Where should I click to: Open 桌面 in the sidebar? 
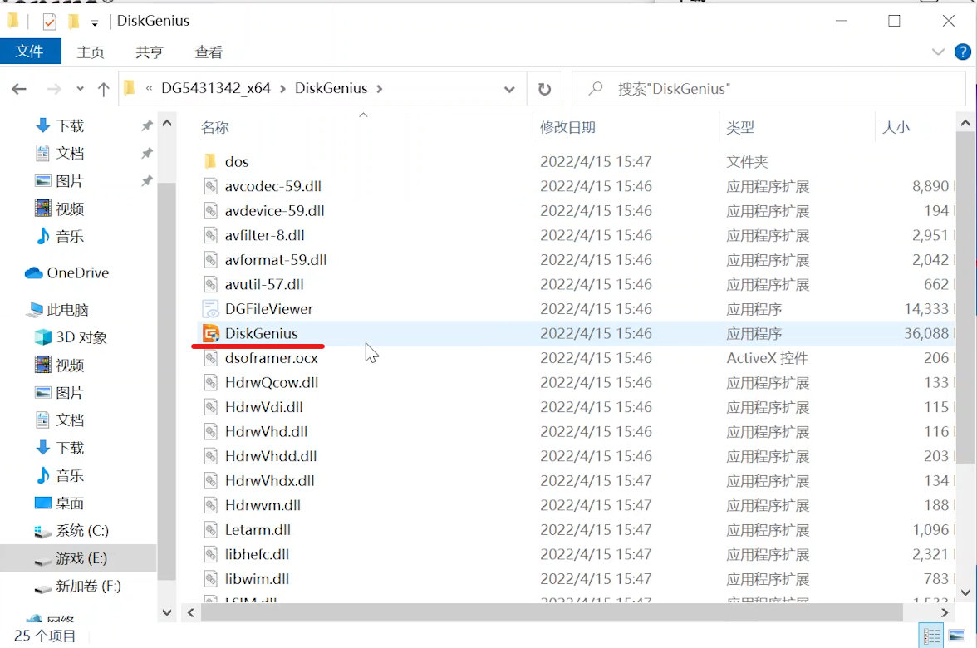pyautogui.click(x=59, y=503)
